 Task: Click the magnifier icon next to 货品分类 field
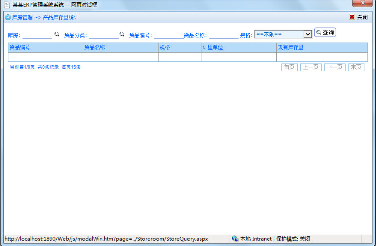tap(122, 34)
